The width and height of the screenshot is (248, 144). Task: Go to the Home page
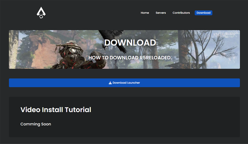point(145,13)
